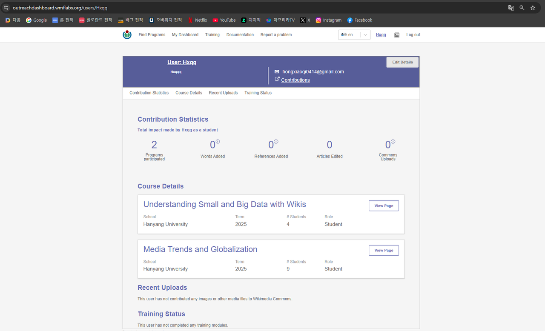Viewport: 545px width, 331px height.
Task: Go to My Dashboard
Action: 185,35
